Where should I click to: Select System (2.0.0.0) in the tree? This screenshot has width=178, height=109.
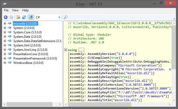tap(24, 28)
